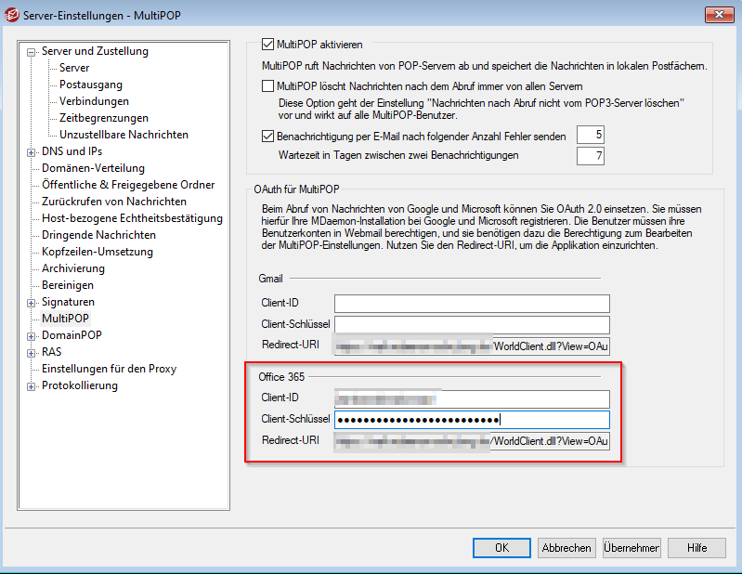
Task: Select Archivierung in the left tree
Action: tap(73, 268)
